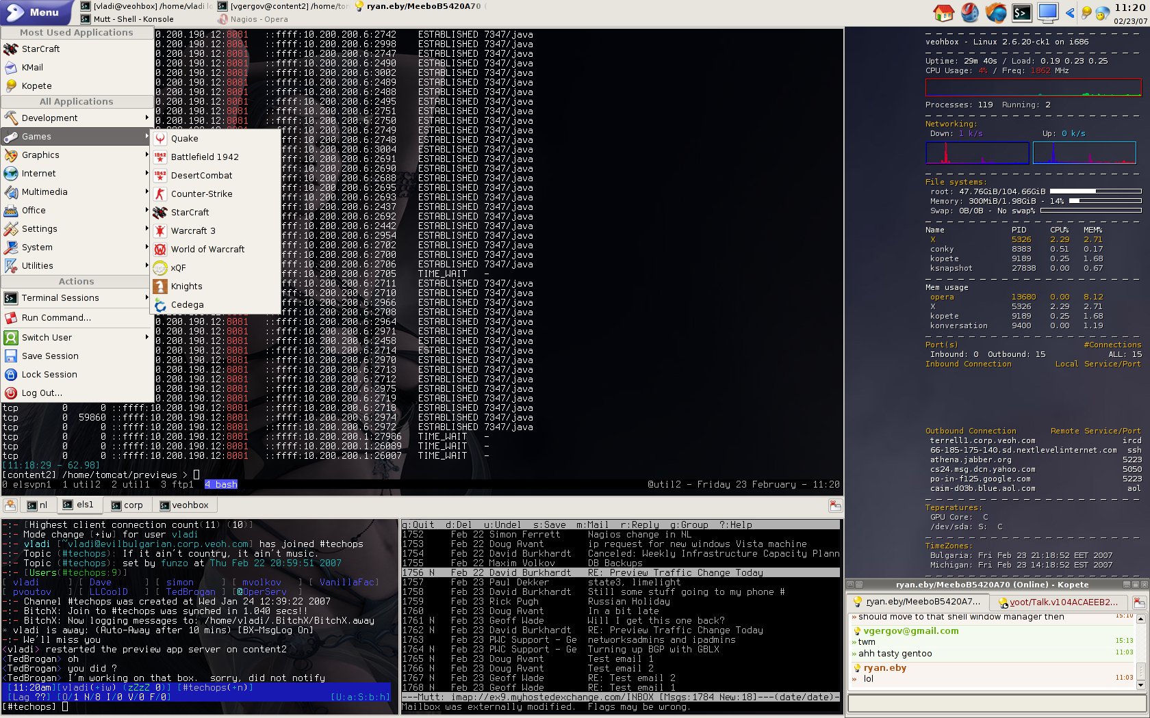Click the Kopete lightbulb tray icon
The width and height of the screenshot is (1150, 718).
pyautogui.click(x=1086, y=13)
